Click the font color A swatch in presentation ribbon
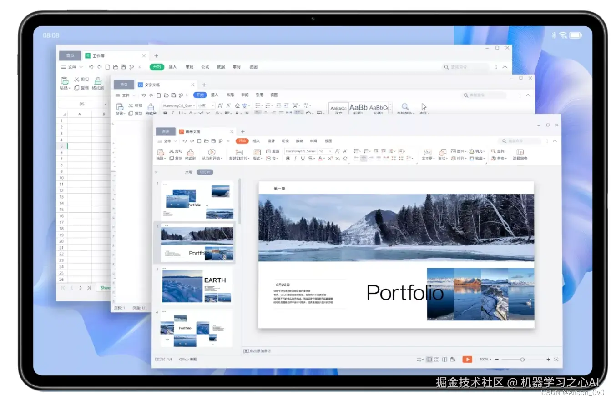This screenshot has height=400, width=611. (x=320, y=158)
